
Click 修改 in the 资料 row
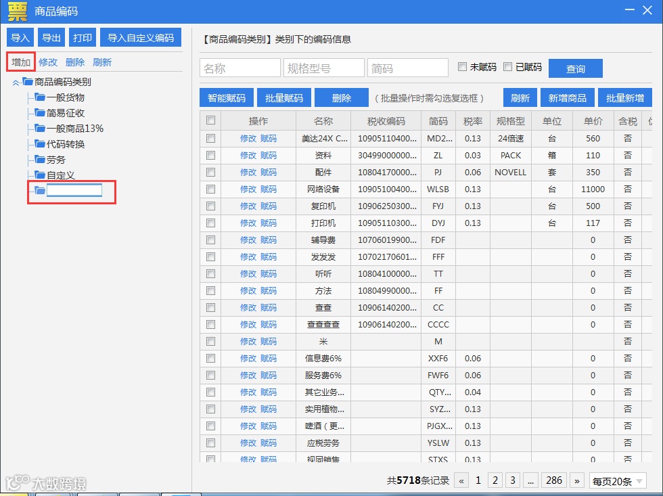tap(248, 155)
